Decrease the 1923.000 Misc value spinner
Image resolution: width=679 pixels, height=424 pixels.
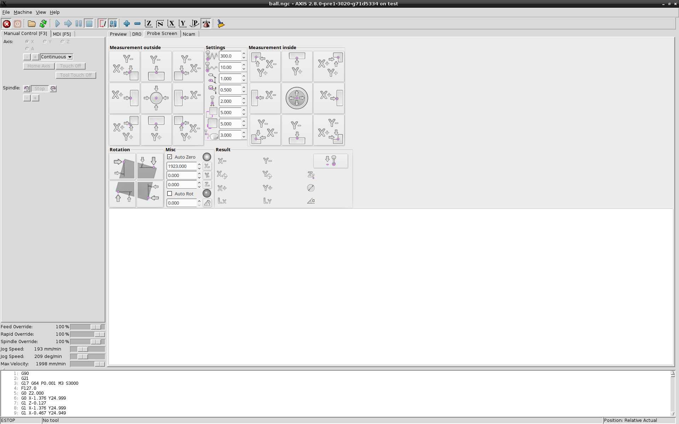click(x=199, y=168)
